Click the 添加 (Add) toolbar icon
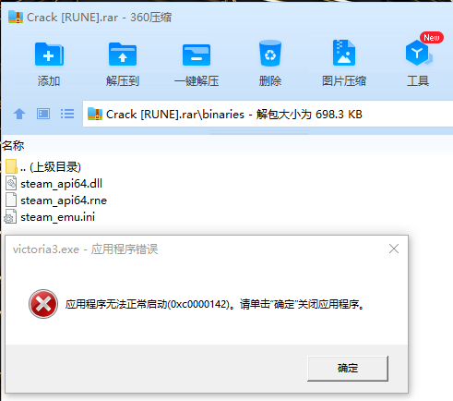 49,55
